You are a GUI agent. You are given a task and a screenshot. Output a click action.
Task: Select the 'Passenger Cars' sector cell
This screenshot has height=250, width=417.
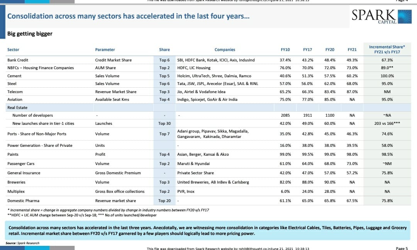(x=21, y=163)
